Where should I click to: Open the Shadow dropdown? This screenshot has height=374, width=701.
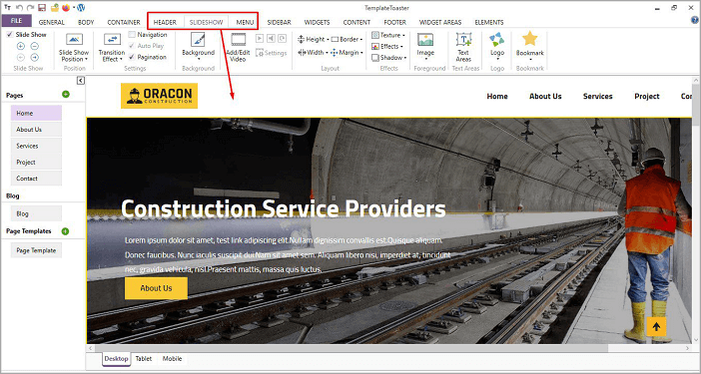click(x=389, y=58)
